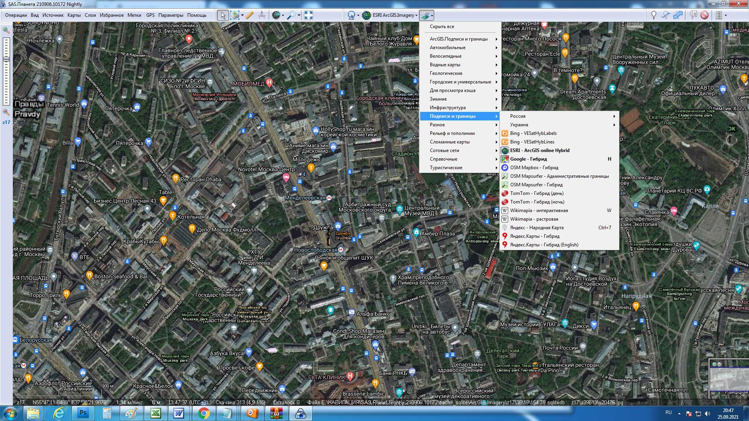Open Photoshop from the Windows taskbar
The height and width of the screenshot is (421, 749).
pyautogui.click(x=83, y=413)
